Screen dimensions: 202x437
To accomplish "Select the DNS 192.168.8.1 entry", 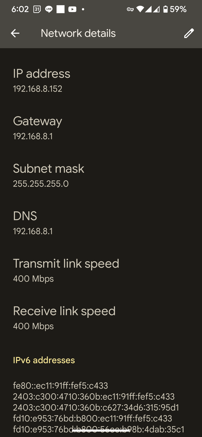I will click(101, 223).
